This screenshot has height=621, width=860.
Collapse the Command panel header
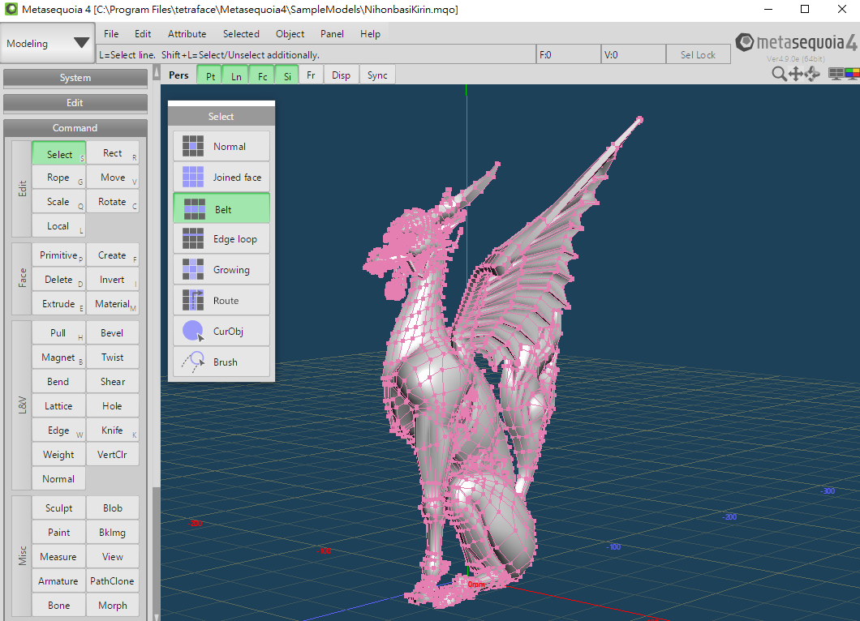(x=75, y=128)
